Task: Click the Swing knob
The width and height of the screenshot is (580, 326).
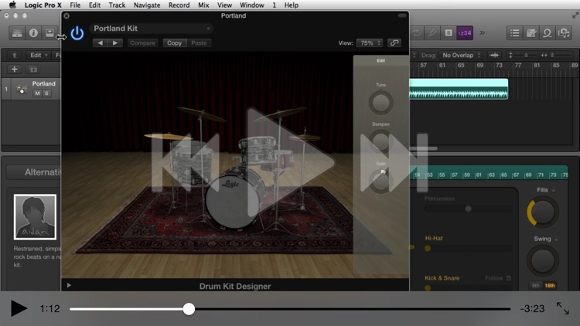Action: [542, 261]
